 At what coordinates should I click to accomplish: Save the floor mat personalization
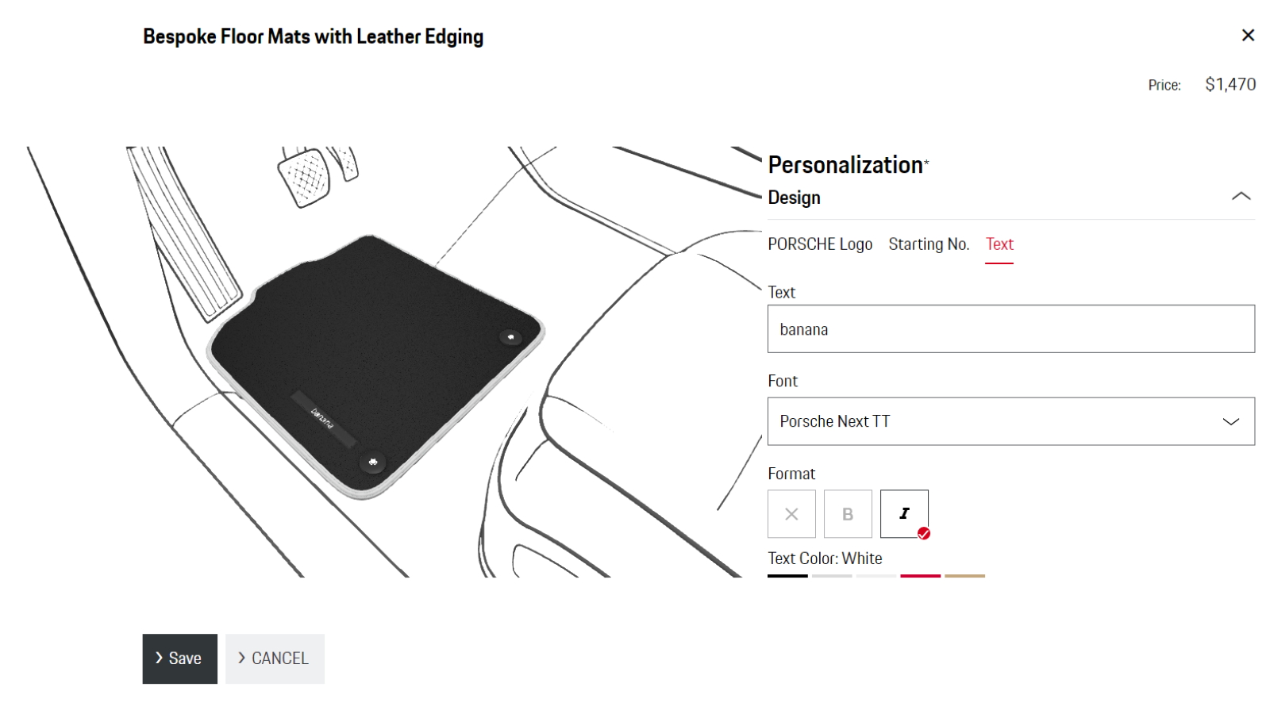click(x=180, y=658)
